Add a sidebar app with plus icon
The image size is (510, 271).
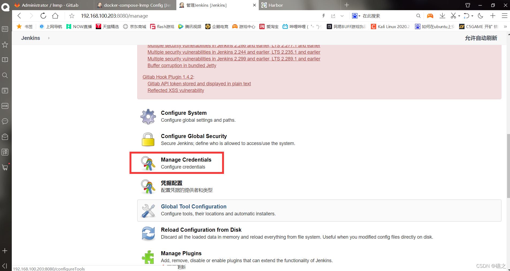5,251
